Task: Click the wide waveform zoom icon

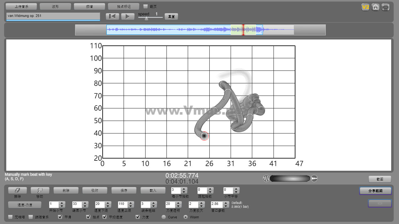Action: [315, 179]
